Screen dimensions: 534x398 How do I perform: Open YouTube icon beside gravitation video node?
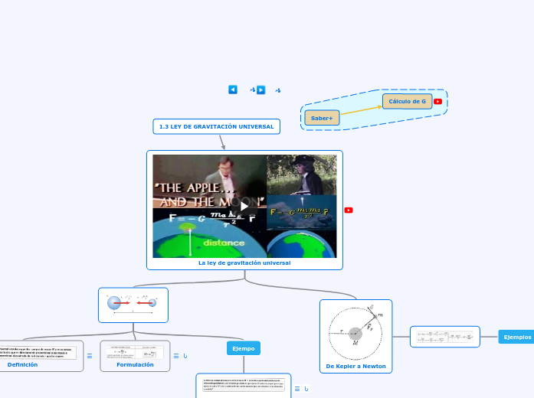349,210
